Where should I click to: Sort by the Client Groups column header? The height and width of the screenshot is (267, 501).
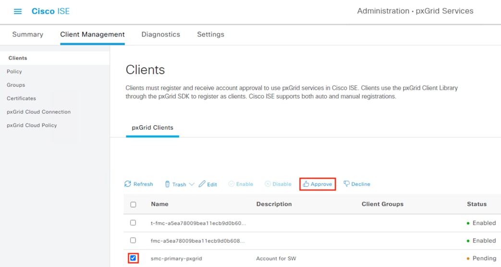[x=382, y=204]
